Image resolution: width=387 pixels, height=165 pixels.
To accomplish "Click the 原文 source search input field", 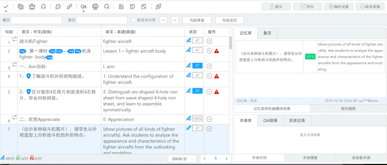I will pyautogui.click(x=36, y=20).
